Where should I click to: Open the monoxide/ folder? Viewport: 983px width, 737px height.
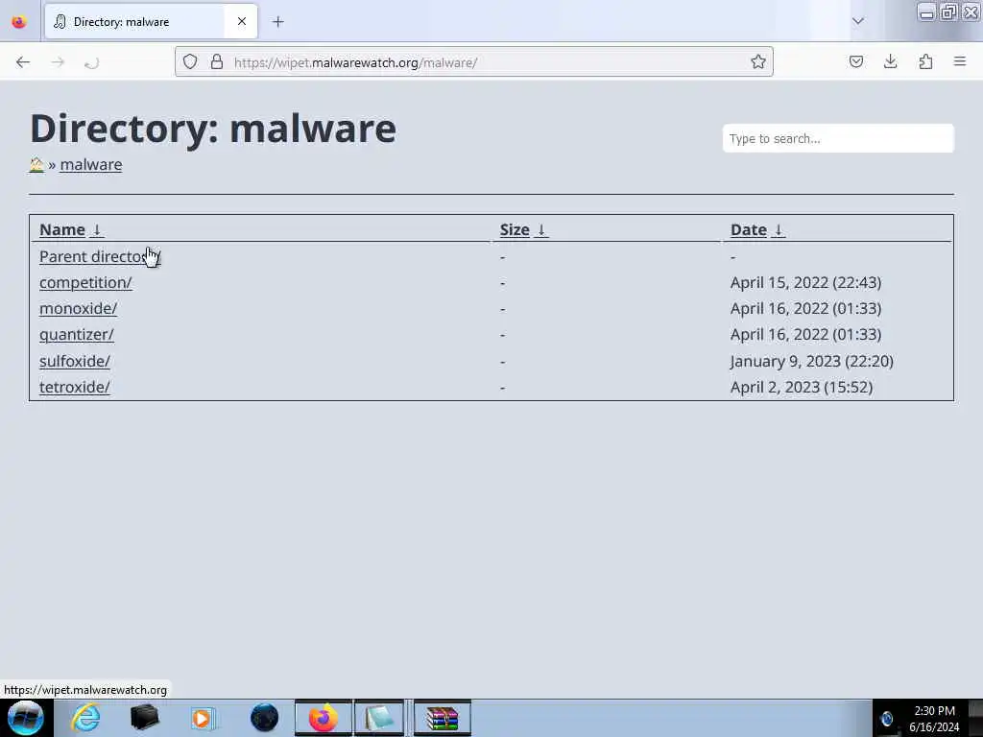point(79,308)
